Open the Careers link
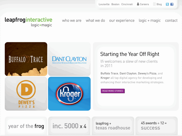Image resolution: width=182 pixels, height=136 pixels. point(144,4)
